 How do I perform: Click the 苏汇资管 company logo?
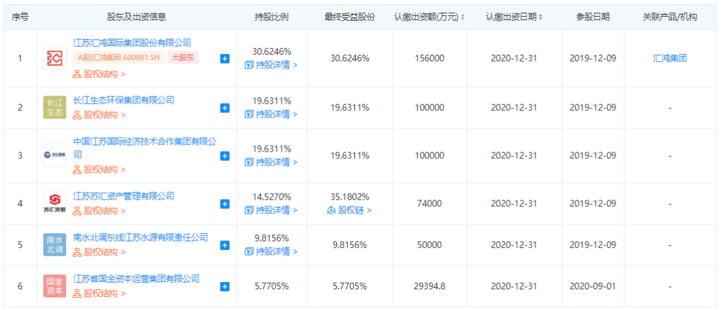coord(55,203)
